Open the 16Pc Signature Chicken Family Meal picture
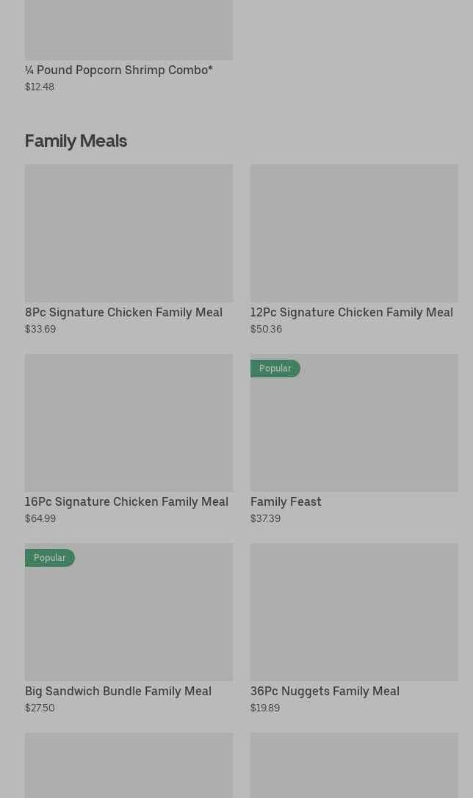This screenshot has width=473, height=798. 129,423
